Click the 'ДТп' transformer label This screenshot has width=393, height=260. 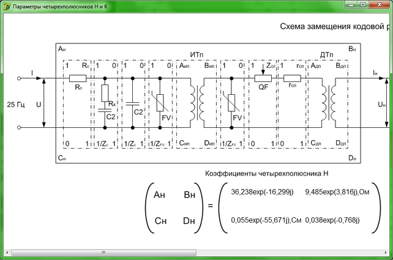click(x=326, y=54)
